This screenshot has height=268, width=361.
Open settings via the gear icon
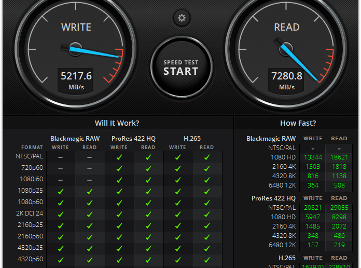click(x=182, y=18)
